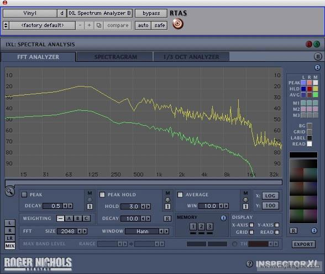
Task: Open the info icon above the color legend
Action: coord(317,68)
